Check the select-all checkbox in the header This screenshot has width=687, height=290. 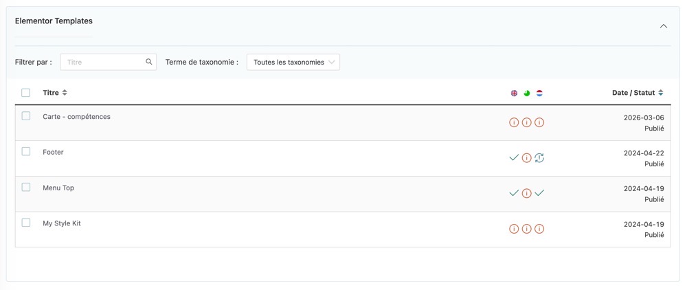pos(26,93)
